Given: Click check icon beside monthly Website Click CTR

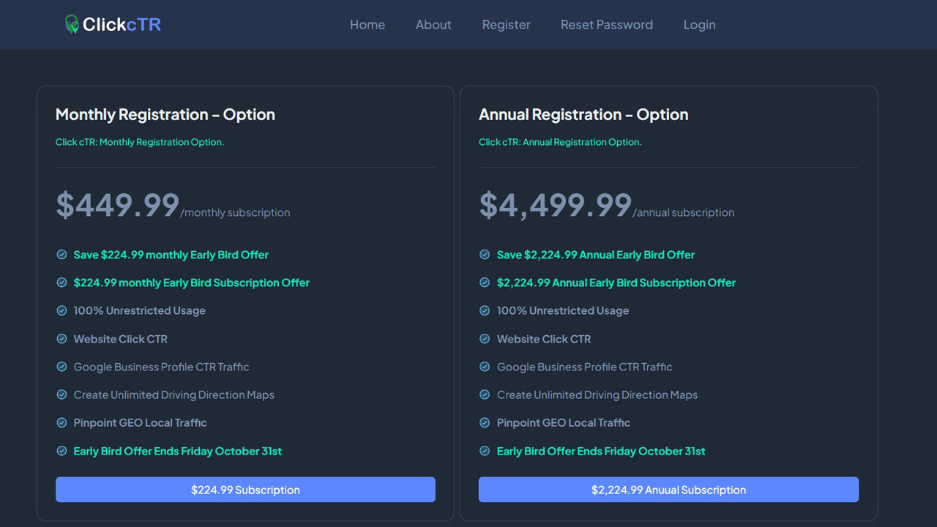Looking at the screenshot, I should [62, 339].
